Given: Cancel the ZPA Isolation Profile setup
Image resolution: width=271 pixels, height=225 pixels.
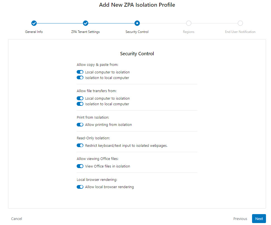Looking at the screenshot, I should (16, 219).
